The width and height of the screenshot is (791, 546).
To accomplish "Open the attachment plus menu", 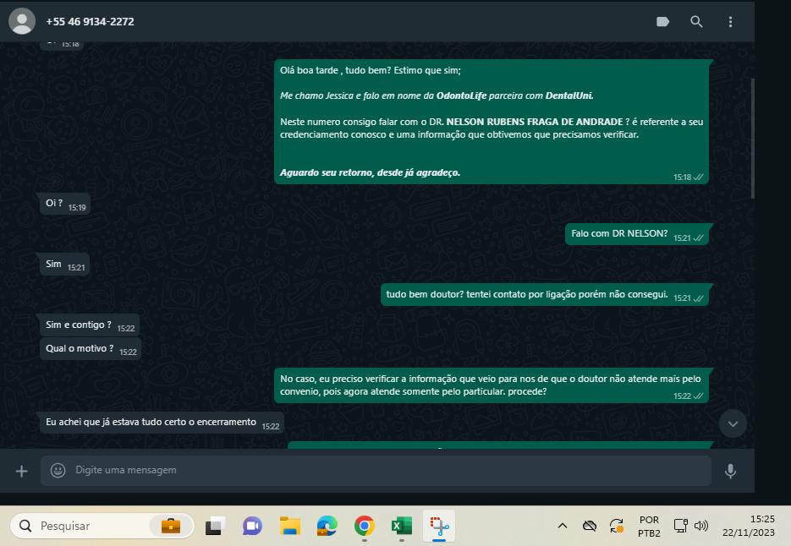I will [22, 471].
